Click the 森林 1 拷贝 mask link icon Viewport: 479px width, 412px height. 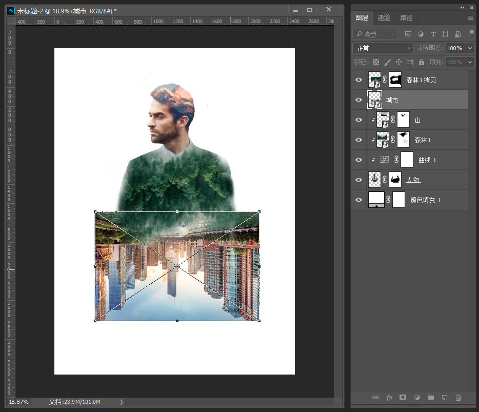coord(385,80)
